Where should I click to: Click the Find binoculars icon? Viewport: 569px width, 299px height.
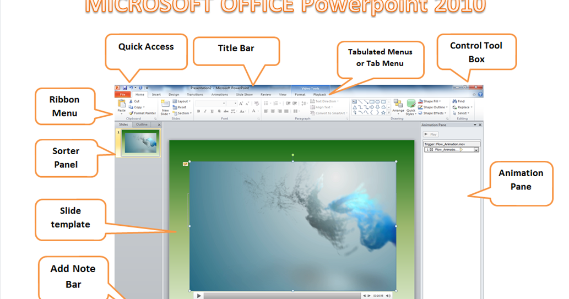point(454,101)
